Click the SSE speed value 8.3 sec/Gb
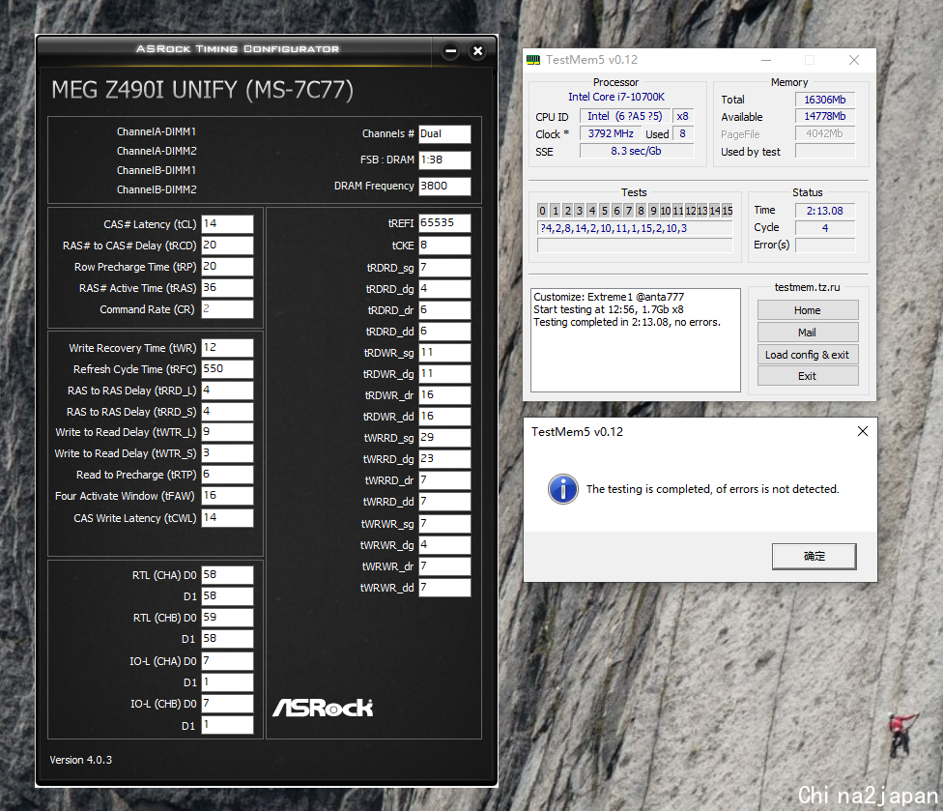This screenshot has width=943, height=811. (637, 151)
